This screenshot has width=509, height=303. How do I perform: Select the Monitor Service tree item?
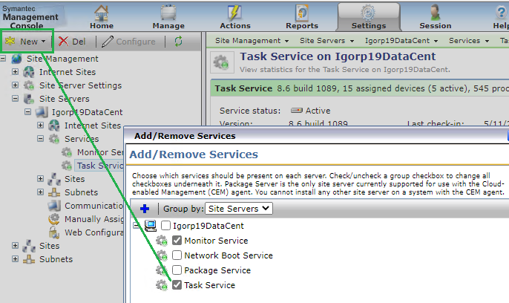coord(100,152)
